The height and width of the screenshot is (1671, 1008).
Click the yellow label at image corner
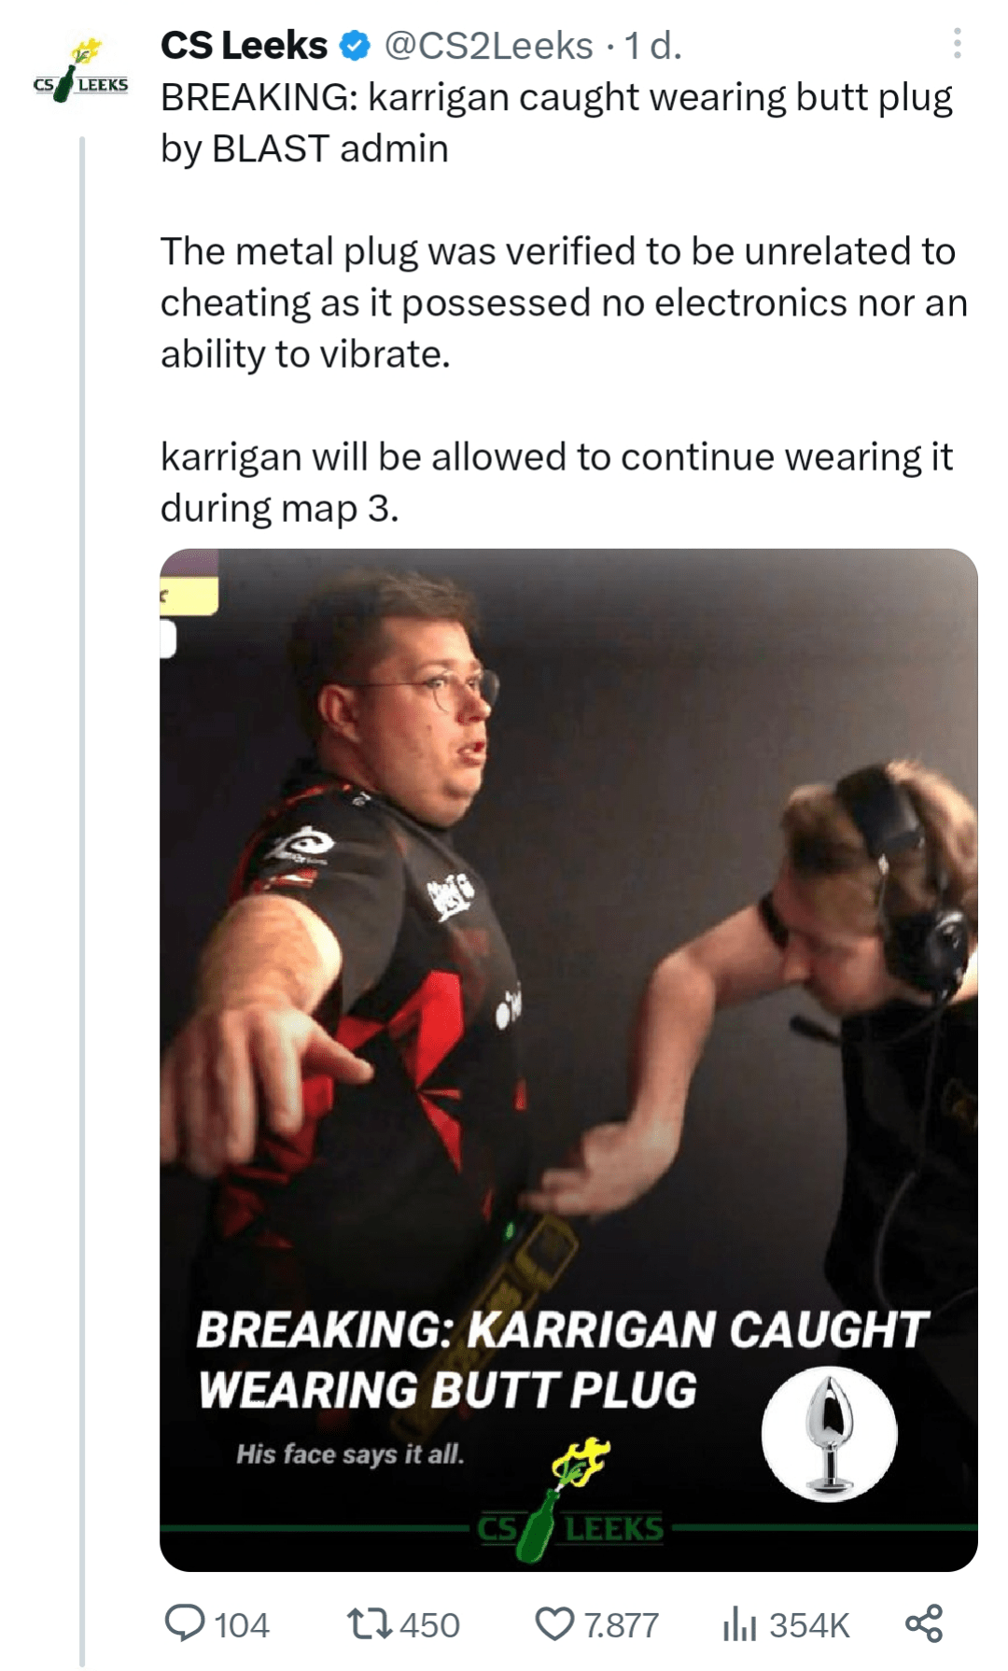189,595
